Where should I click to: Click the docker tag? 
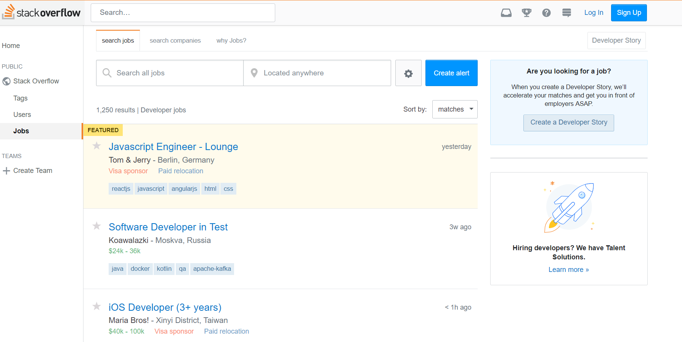point(140,269)
